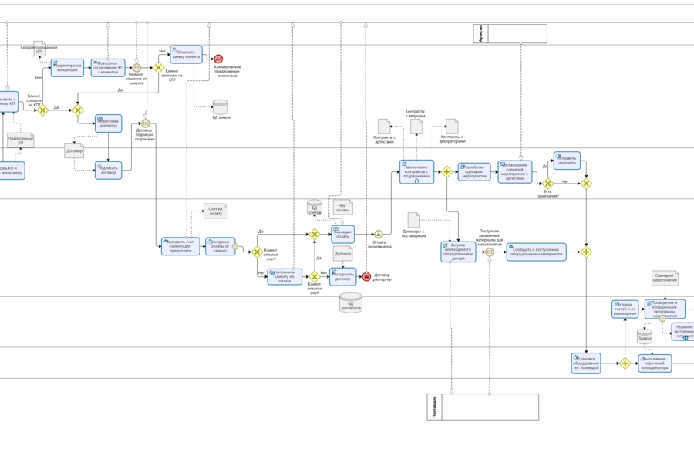
Task: Select the 'Расторгнуть договор' task
Action: click(342, 276)
